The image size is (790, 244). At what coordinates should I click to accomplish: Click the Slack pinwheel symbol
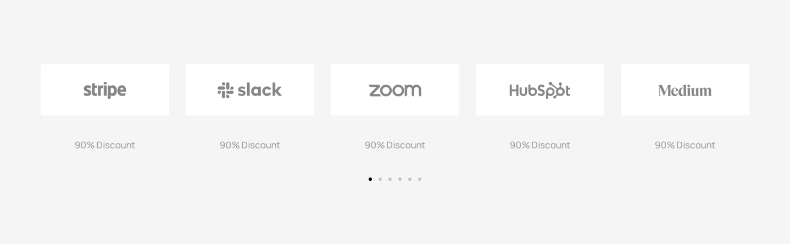(x=225, y=90)
